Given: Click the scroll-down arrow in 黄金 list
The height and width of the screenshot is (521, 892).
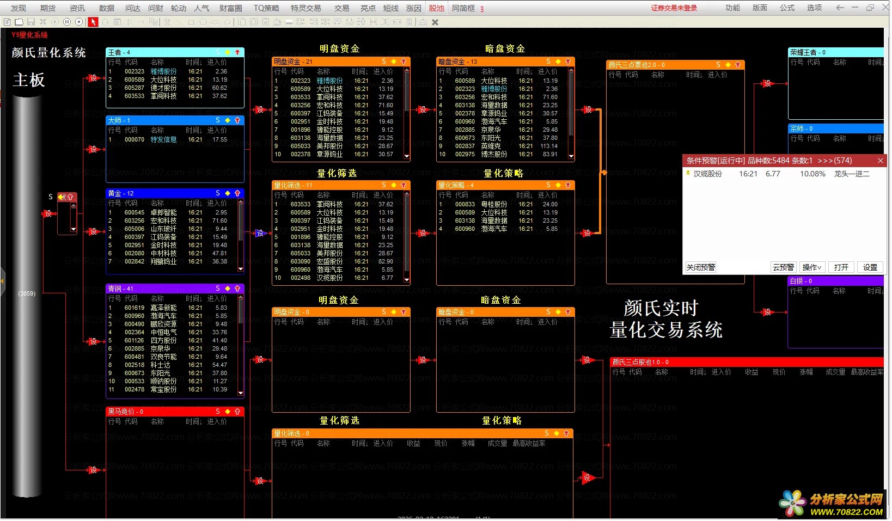Looking at the screenshot, I should coord(241,269).
